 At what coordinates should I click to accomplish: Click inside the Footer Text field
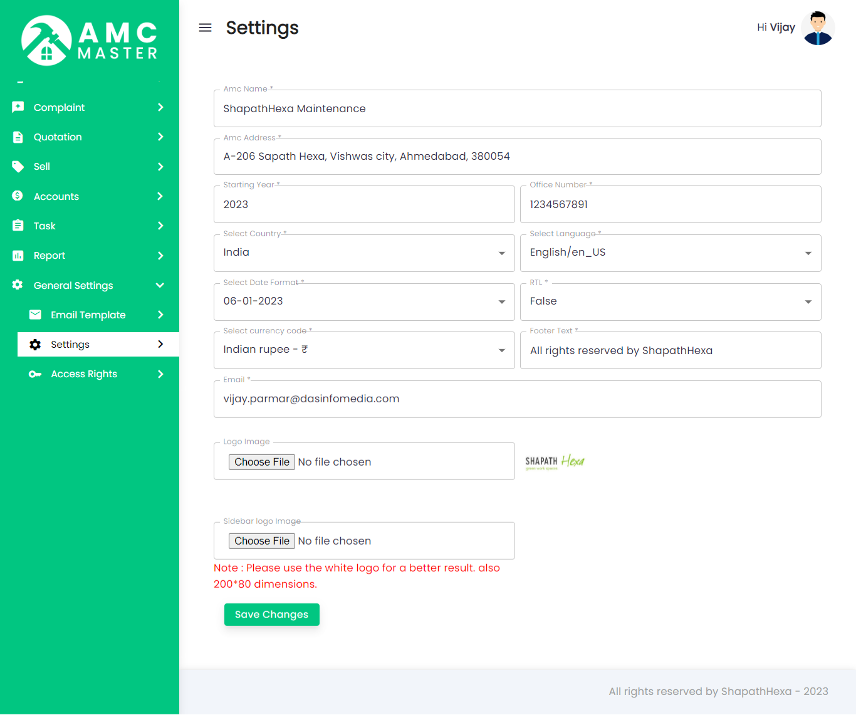671,350
